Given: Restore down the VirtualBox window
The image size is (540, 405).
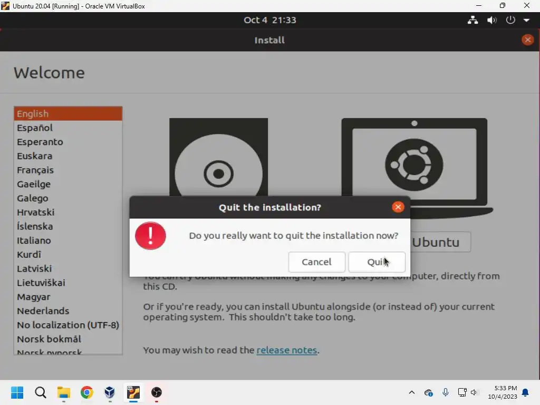Looking at the screenshot, I should pos(503,5).
